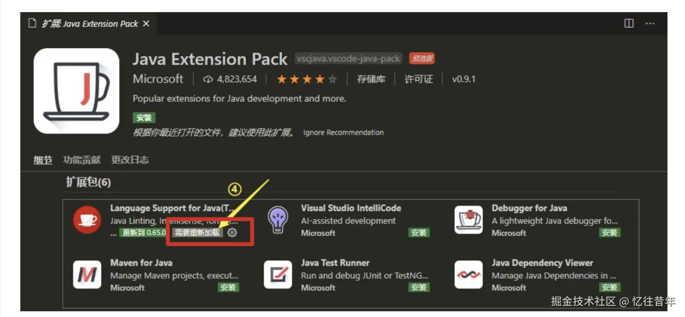Switch to the 细节 tab
The image size is (685, 317).
tap(43, 160)
